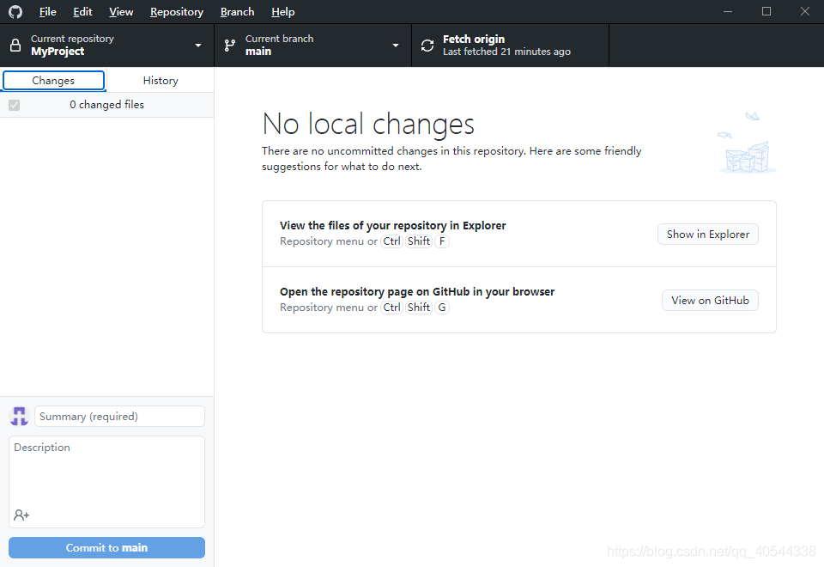Image resolution: width=824 pixels, height=567 pixels.
Task: Click the GitHub Octocat logo icon
Action: click(15, 11)
